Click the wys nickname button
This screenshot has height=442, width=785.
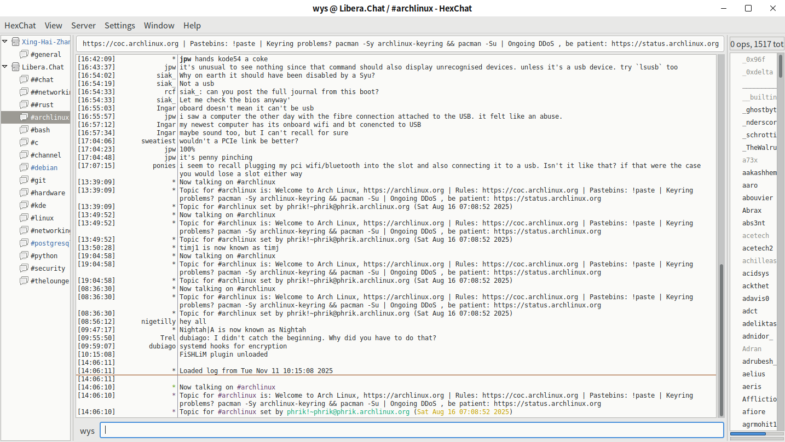pyautogui.click(x=87, y=431)
